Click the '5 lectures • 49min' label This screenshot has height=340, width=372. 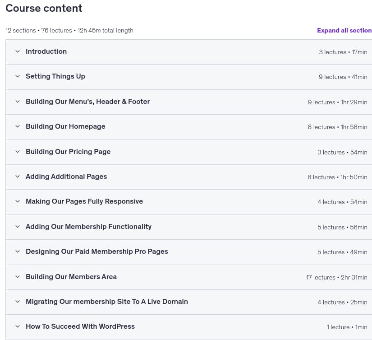(x=342, y=252)
